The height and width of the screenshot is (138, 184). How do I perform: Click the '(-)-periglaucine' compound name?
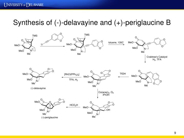click(x=50, y=118)
